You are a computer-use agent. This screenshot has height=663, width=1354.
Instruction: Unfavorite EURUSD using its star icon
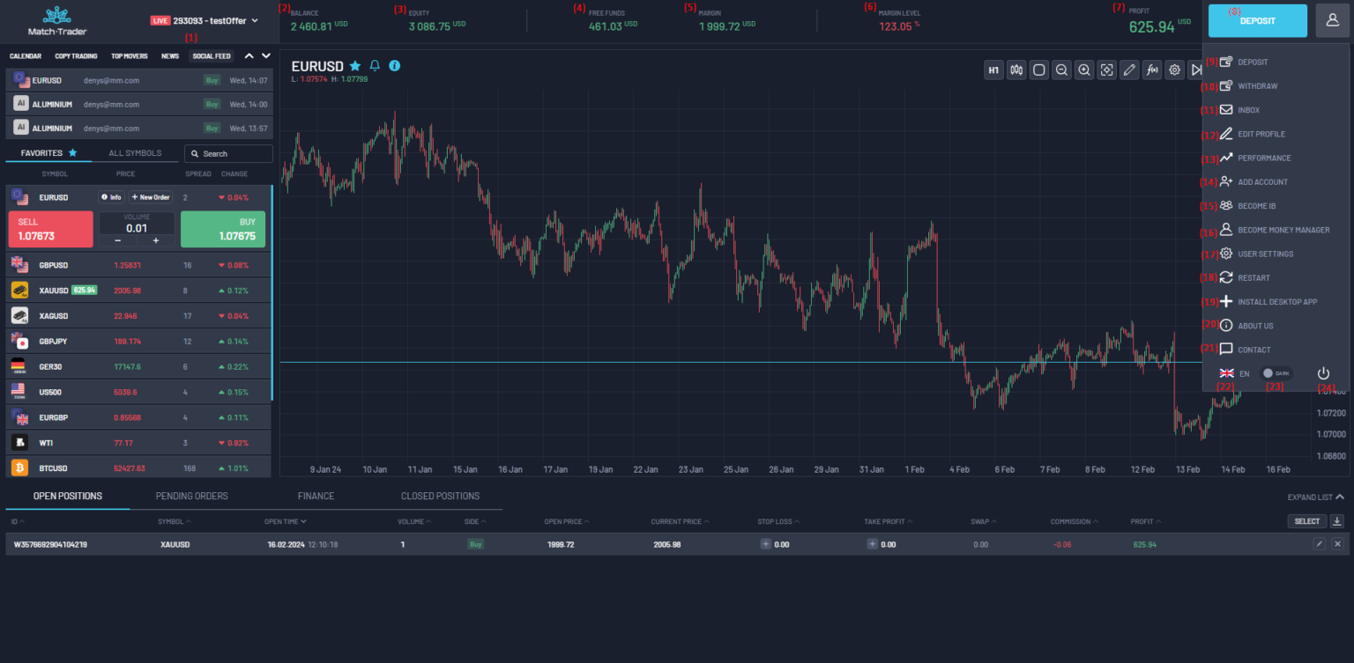click(x=354, y=65)
